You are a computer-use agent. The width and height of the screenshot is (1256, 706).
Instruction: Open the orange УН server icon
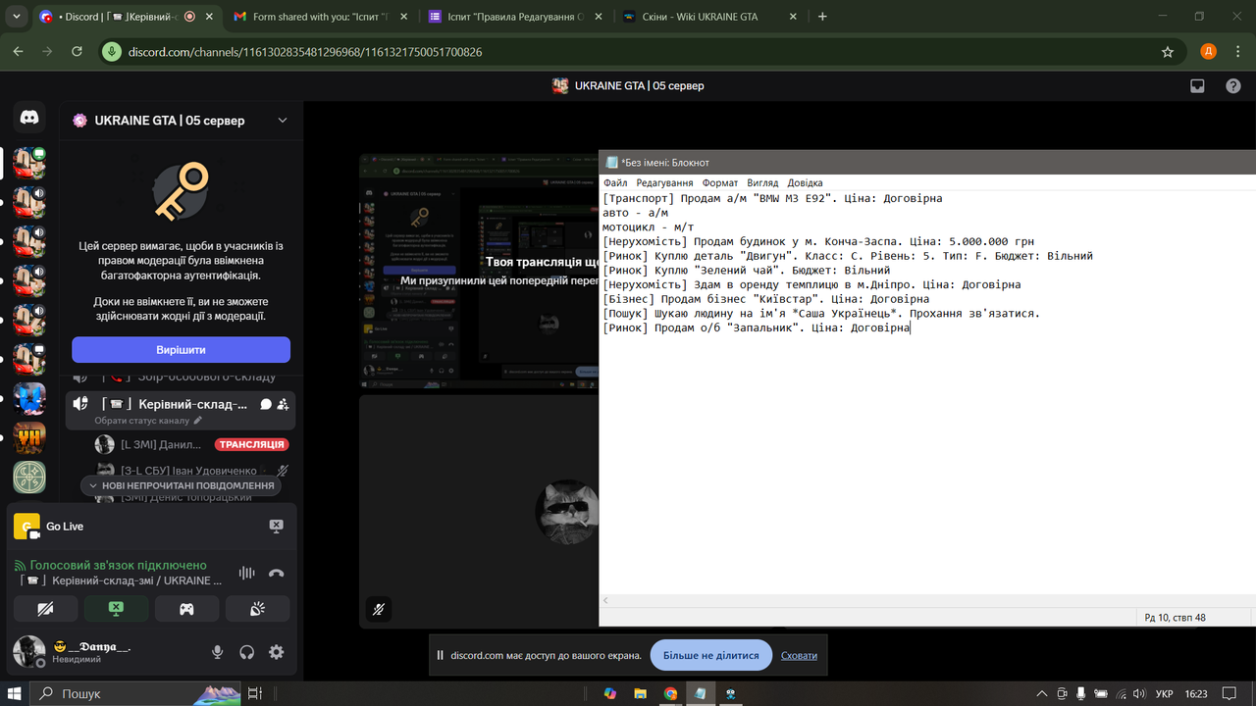point(29,438)
